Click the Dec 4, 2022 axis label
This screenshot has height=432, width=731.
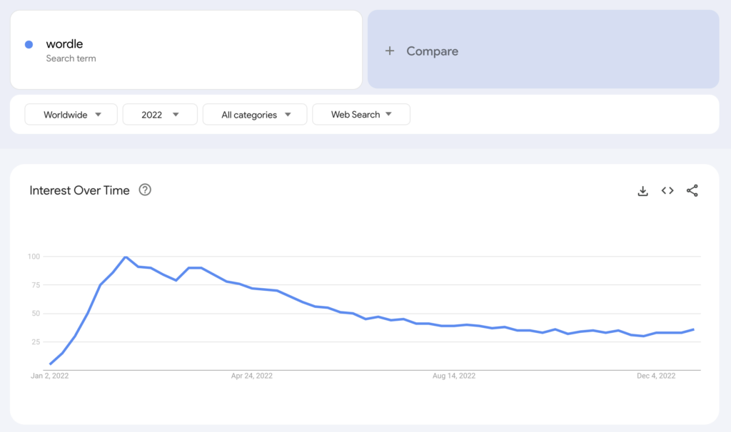pos(655,376)
